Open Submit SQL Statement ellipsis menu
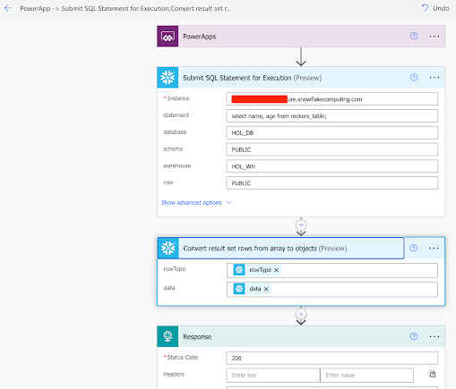The width and height of the screenshot is (456, 389). pyautogui.click(x=434, y=78)
